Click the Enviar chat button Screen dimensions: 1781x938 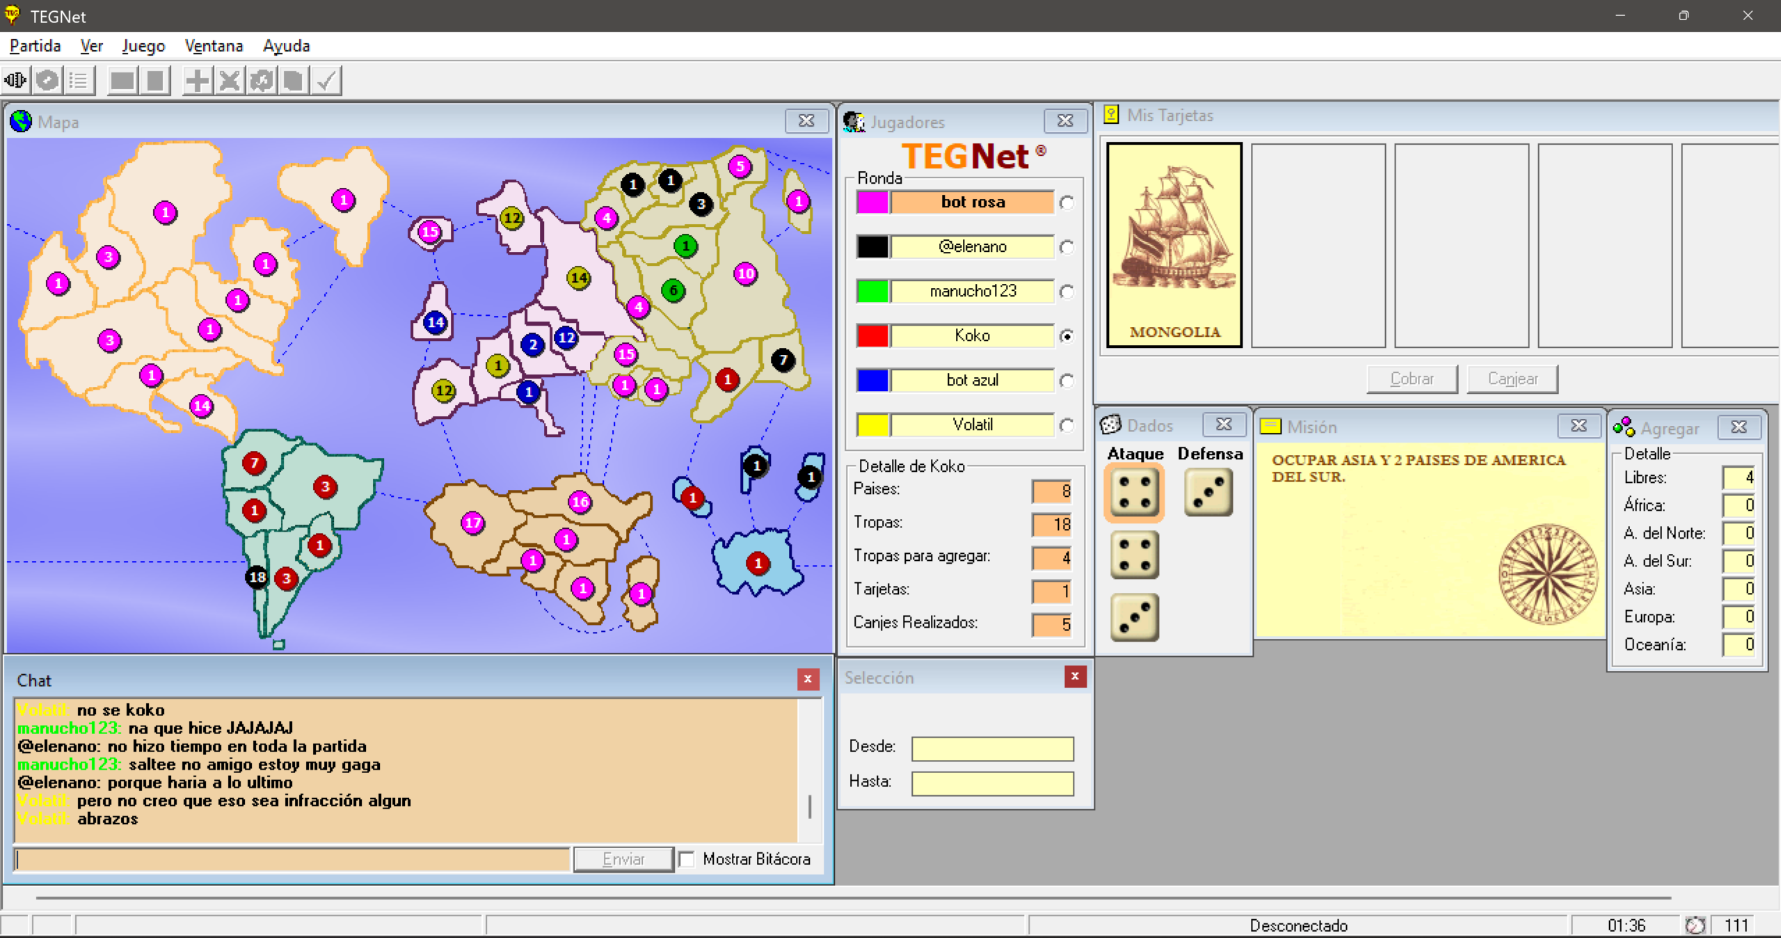(623, 859)
